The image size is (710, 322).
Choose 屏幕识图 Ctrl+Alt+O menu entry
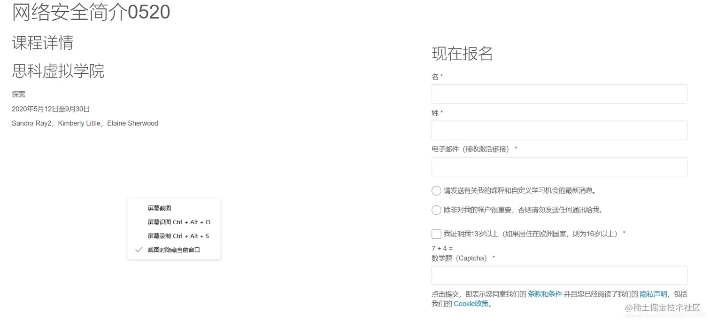tap(178, 222)
